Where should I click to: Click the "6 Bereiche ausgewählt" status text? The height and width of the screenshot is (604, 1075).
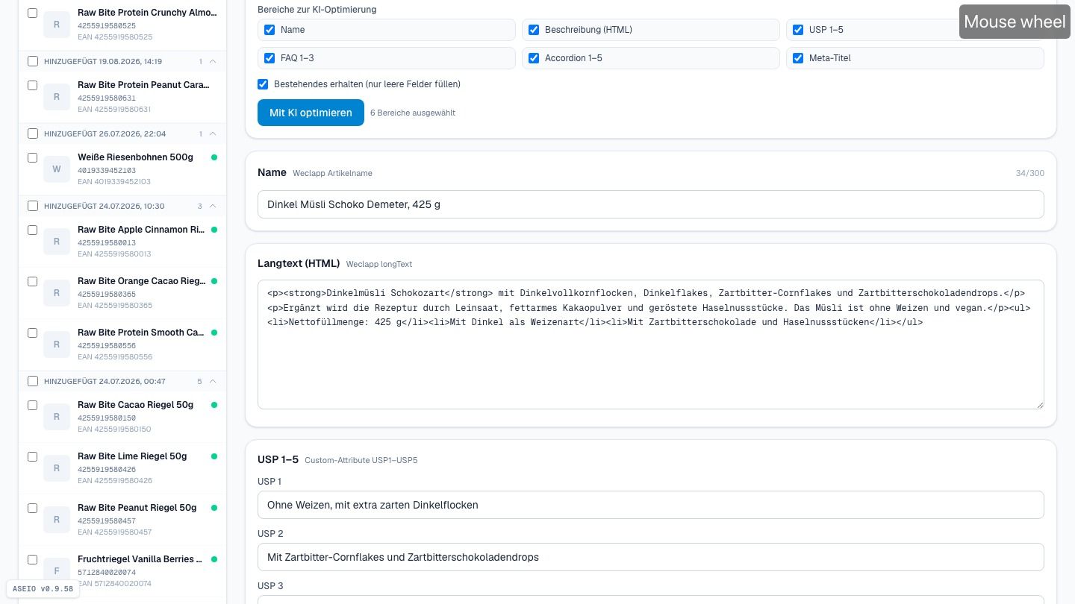[x=413, y=113]
